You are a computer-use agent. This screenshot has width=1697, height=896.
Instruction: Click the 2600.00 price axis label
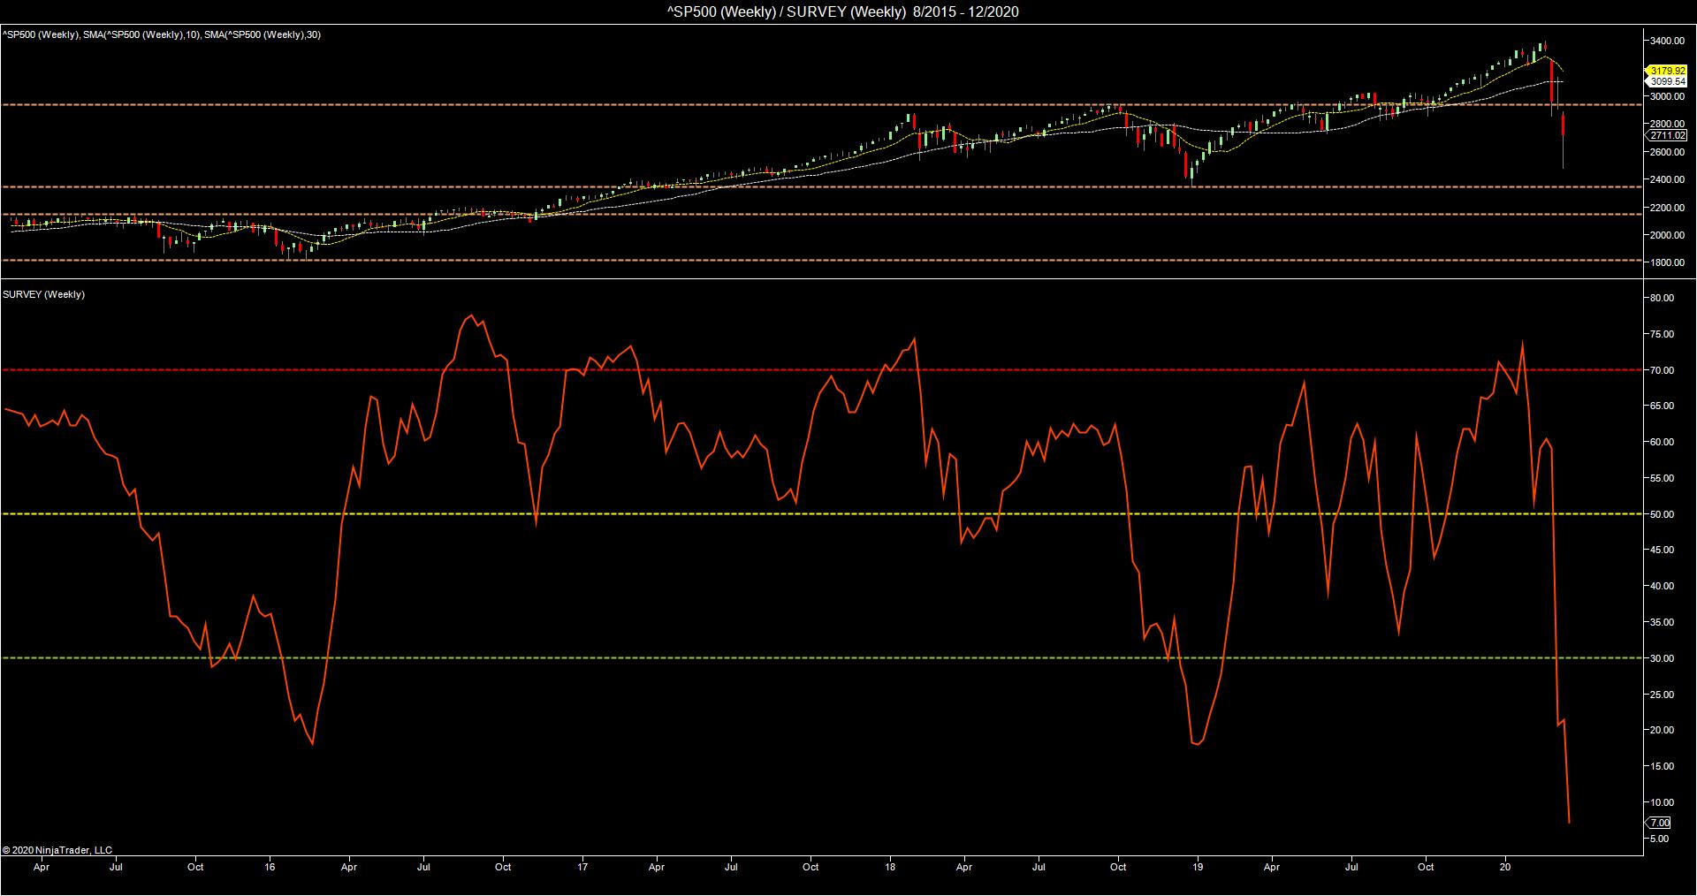[1666, 152]
